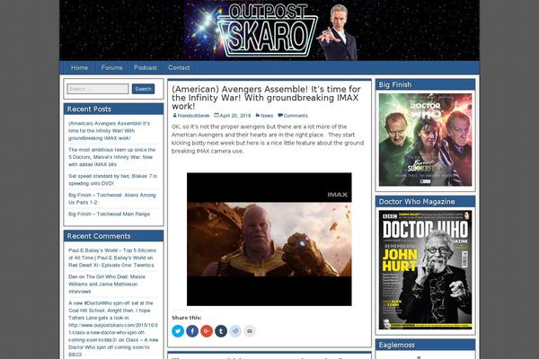Open 'Red Dwarf XI - Episode One: Twentica' link

[111, 266]
